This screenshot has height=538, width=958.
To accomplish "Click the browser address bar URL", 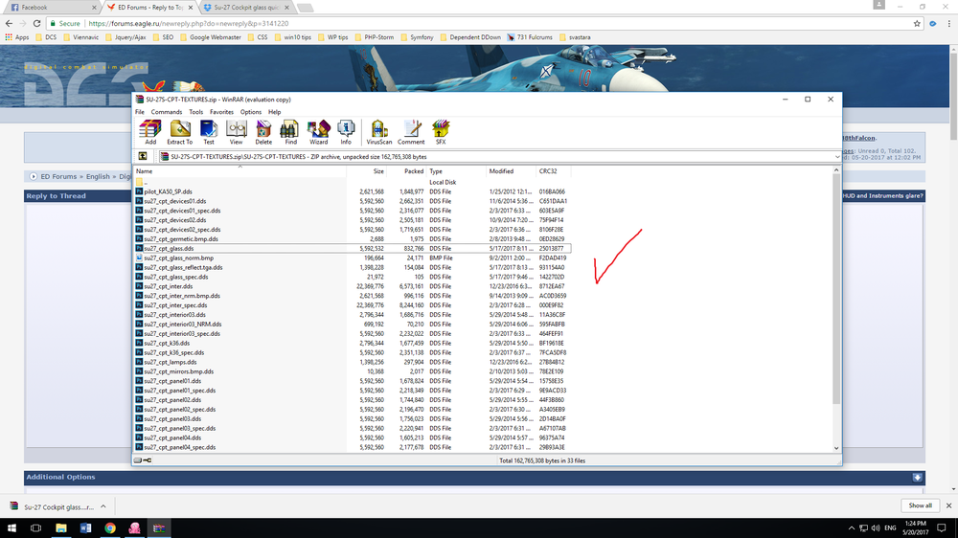I will pyautogui.click(x=188, y=23).
